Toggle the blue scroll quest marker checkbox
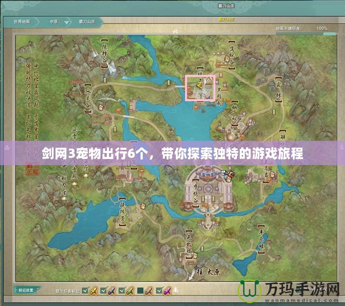 [x=103, y=291]
